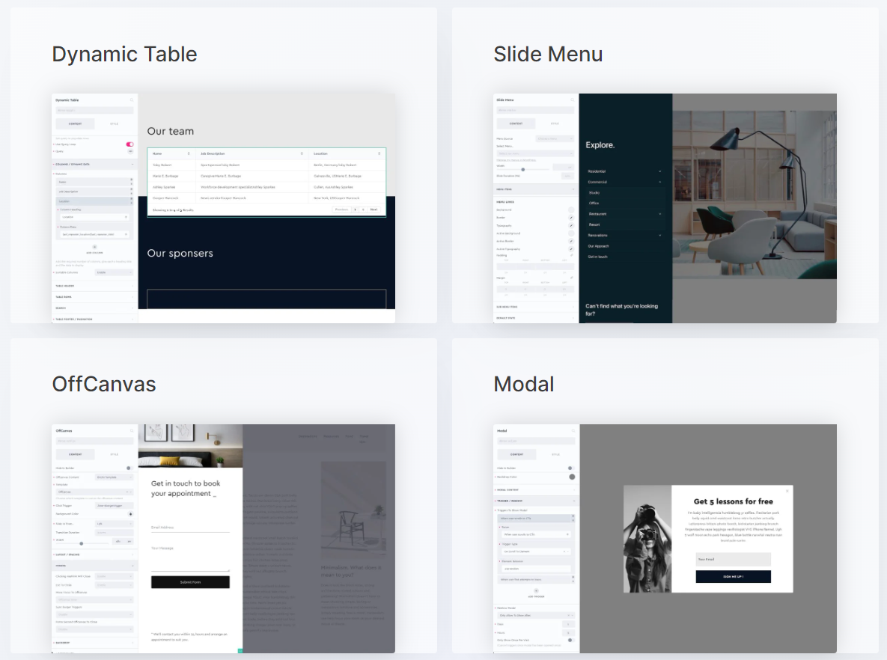Click Add Column plus icon
Screen dimensions: 887x660
click(94, 247)
